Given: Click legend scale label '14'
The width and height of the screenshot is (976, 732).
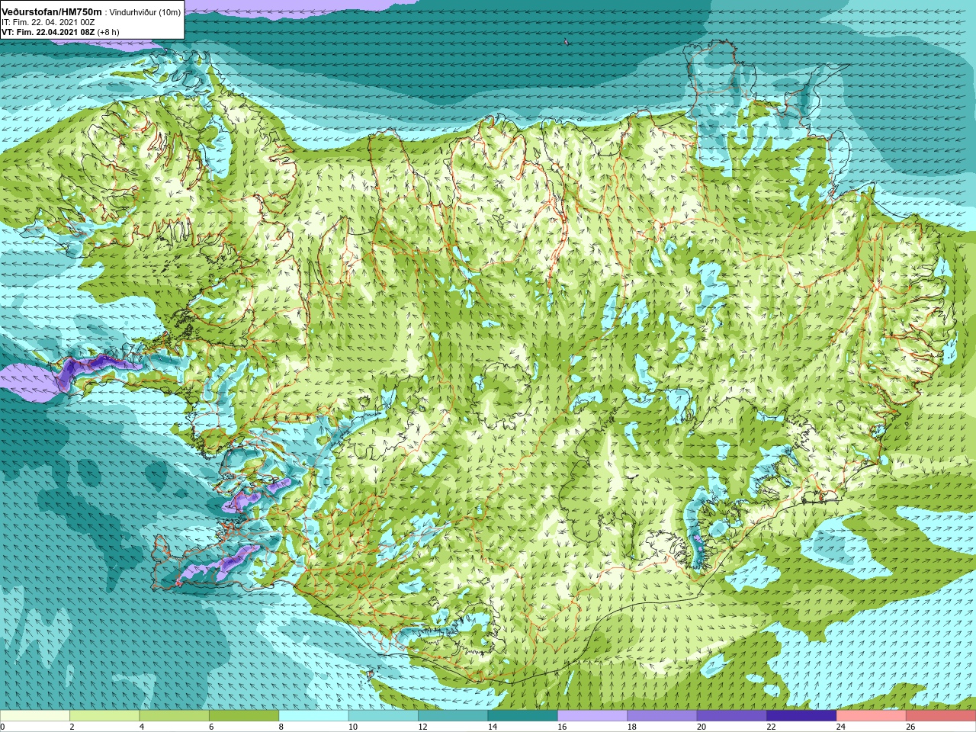Looking at the screenshot, I should [x=493, y=727].
